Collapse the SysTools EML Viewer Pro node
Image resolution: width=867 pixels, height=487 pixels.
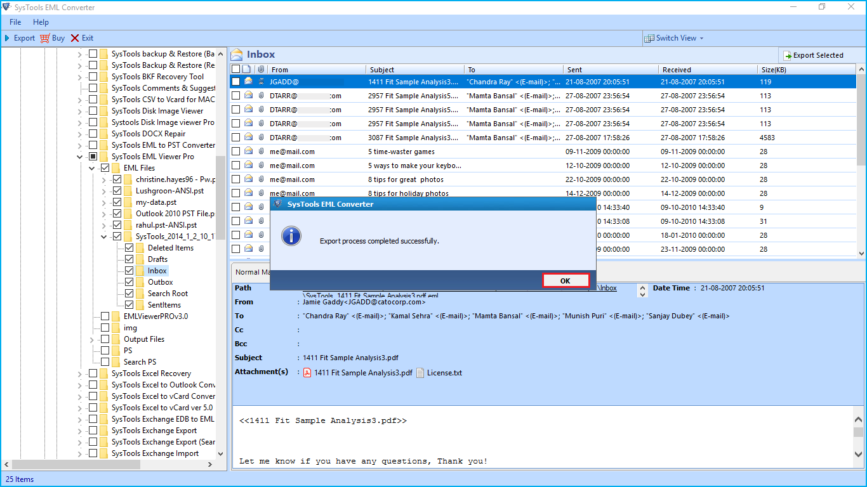80,157
